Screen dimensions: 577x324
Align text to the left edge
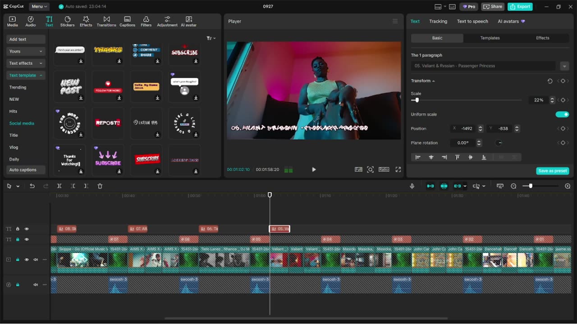point(418,157)
